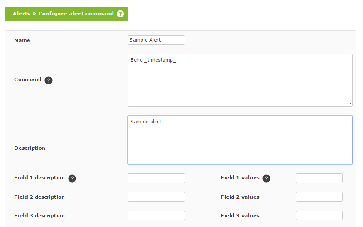Open the Field 1 values help icon
The image size is (363, 227).
click(266, 178)
